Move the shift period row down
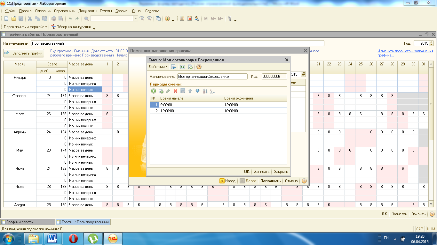Viewport: 437px width, 245px height. [197, 91]
